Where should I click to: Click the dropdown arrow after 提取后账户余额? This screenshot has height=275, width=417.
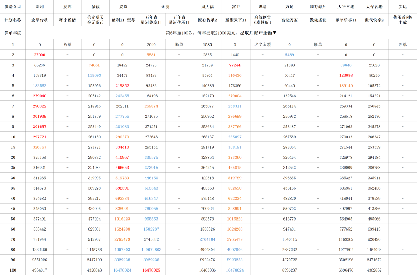tap(275, 33)
